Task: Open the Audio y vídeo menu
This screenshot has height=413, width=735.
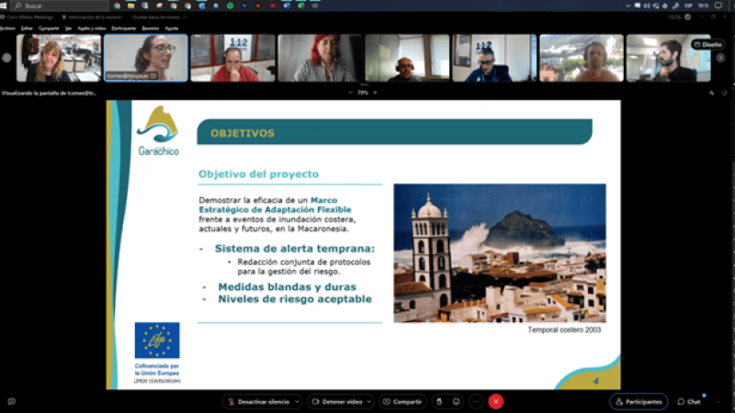Action: pos(91,28)
